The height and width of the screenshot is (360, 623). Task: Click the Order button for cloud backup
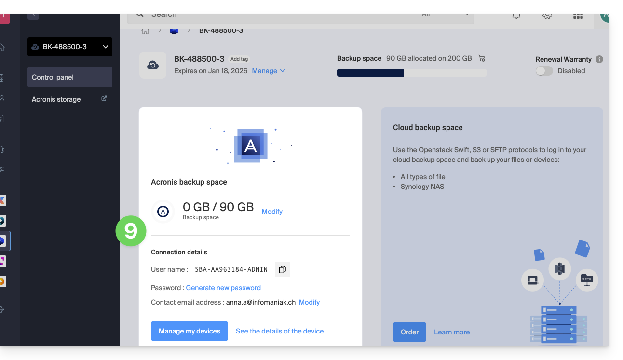tap(409, 332)
